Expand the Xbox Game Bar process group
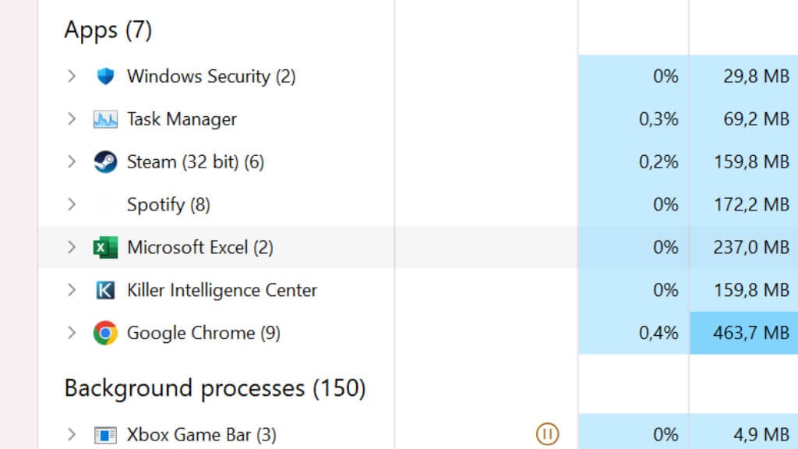Viewport: 798px width, 449px height. click(72, 435)
